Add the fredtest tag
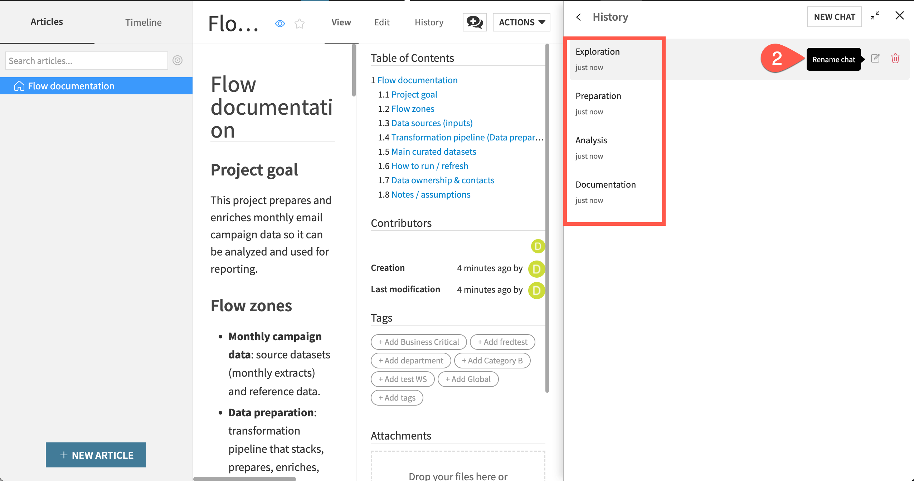This screenshot has height=481, width=914. tap(502, 342)
